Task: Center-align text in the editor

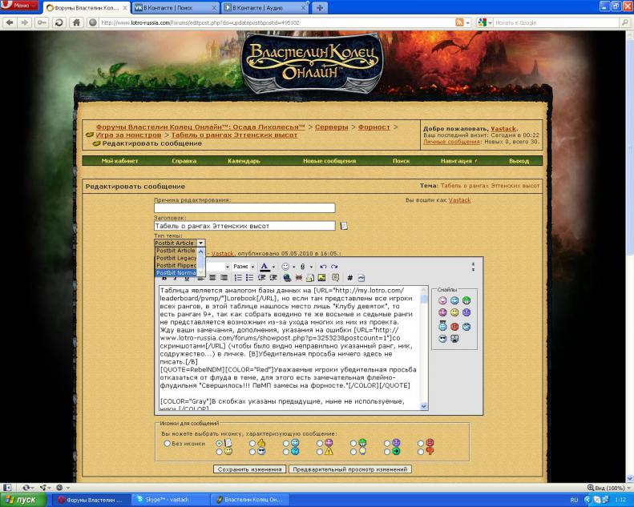Action: [212, 278]
